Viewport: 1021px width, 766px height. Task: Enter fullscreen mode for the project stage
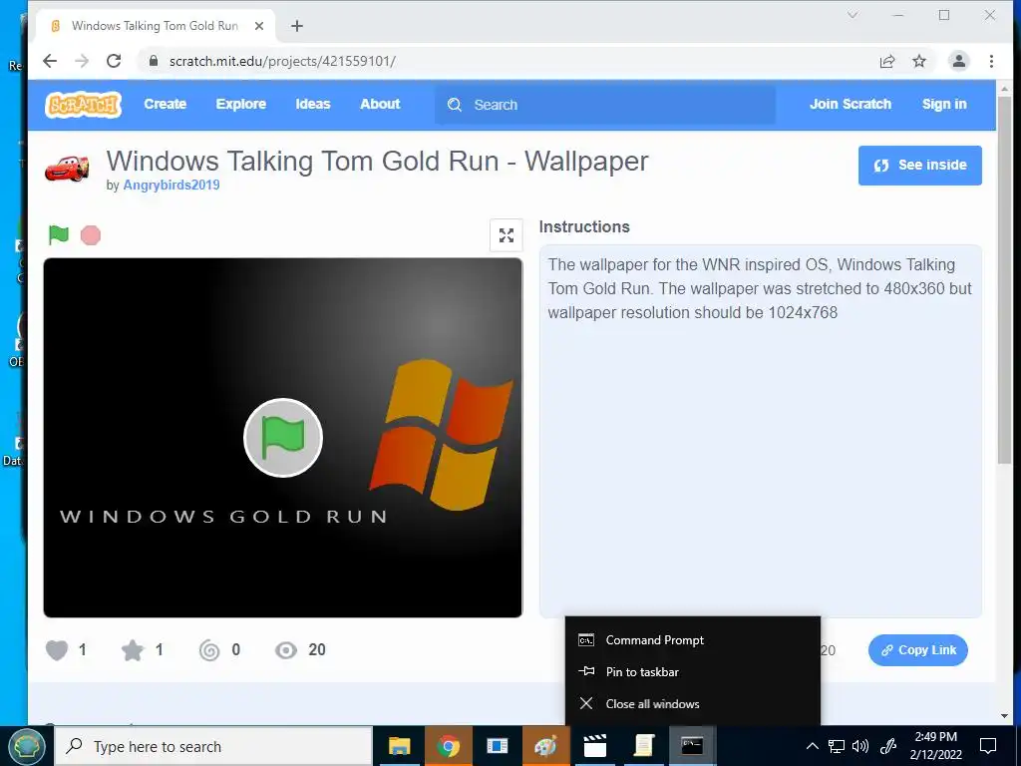(x=506, y=235)
